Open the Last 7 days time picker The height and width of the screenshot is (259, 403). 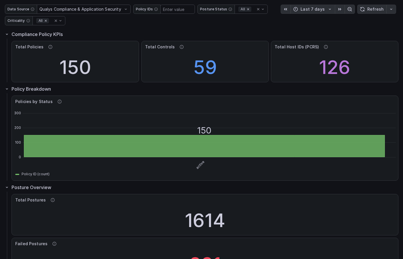click(313, 9)
